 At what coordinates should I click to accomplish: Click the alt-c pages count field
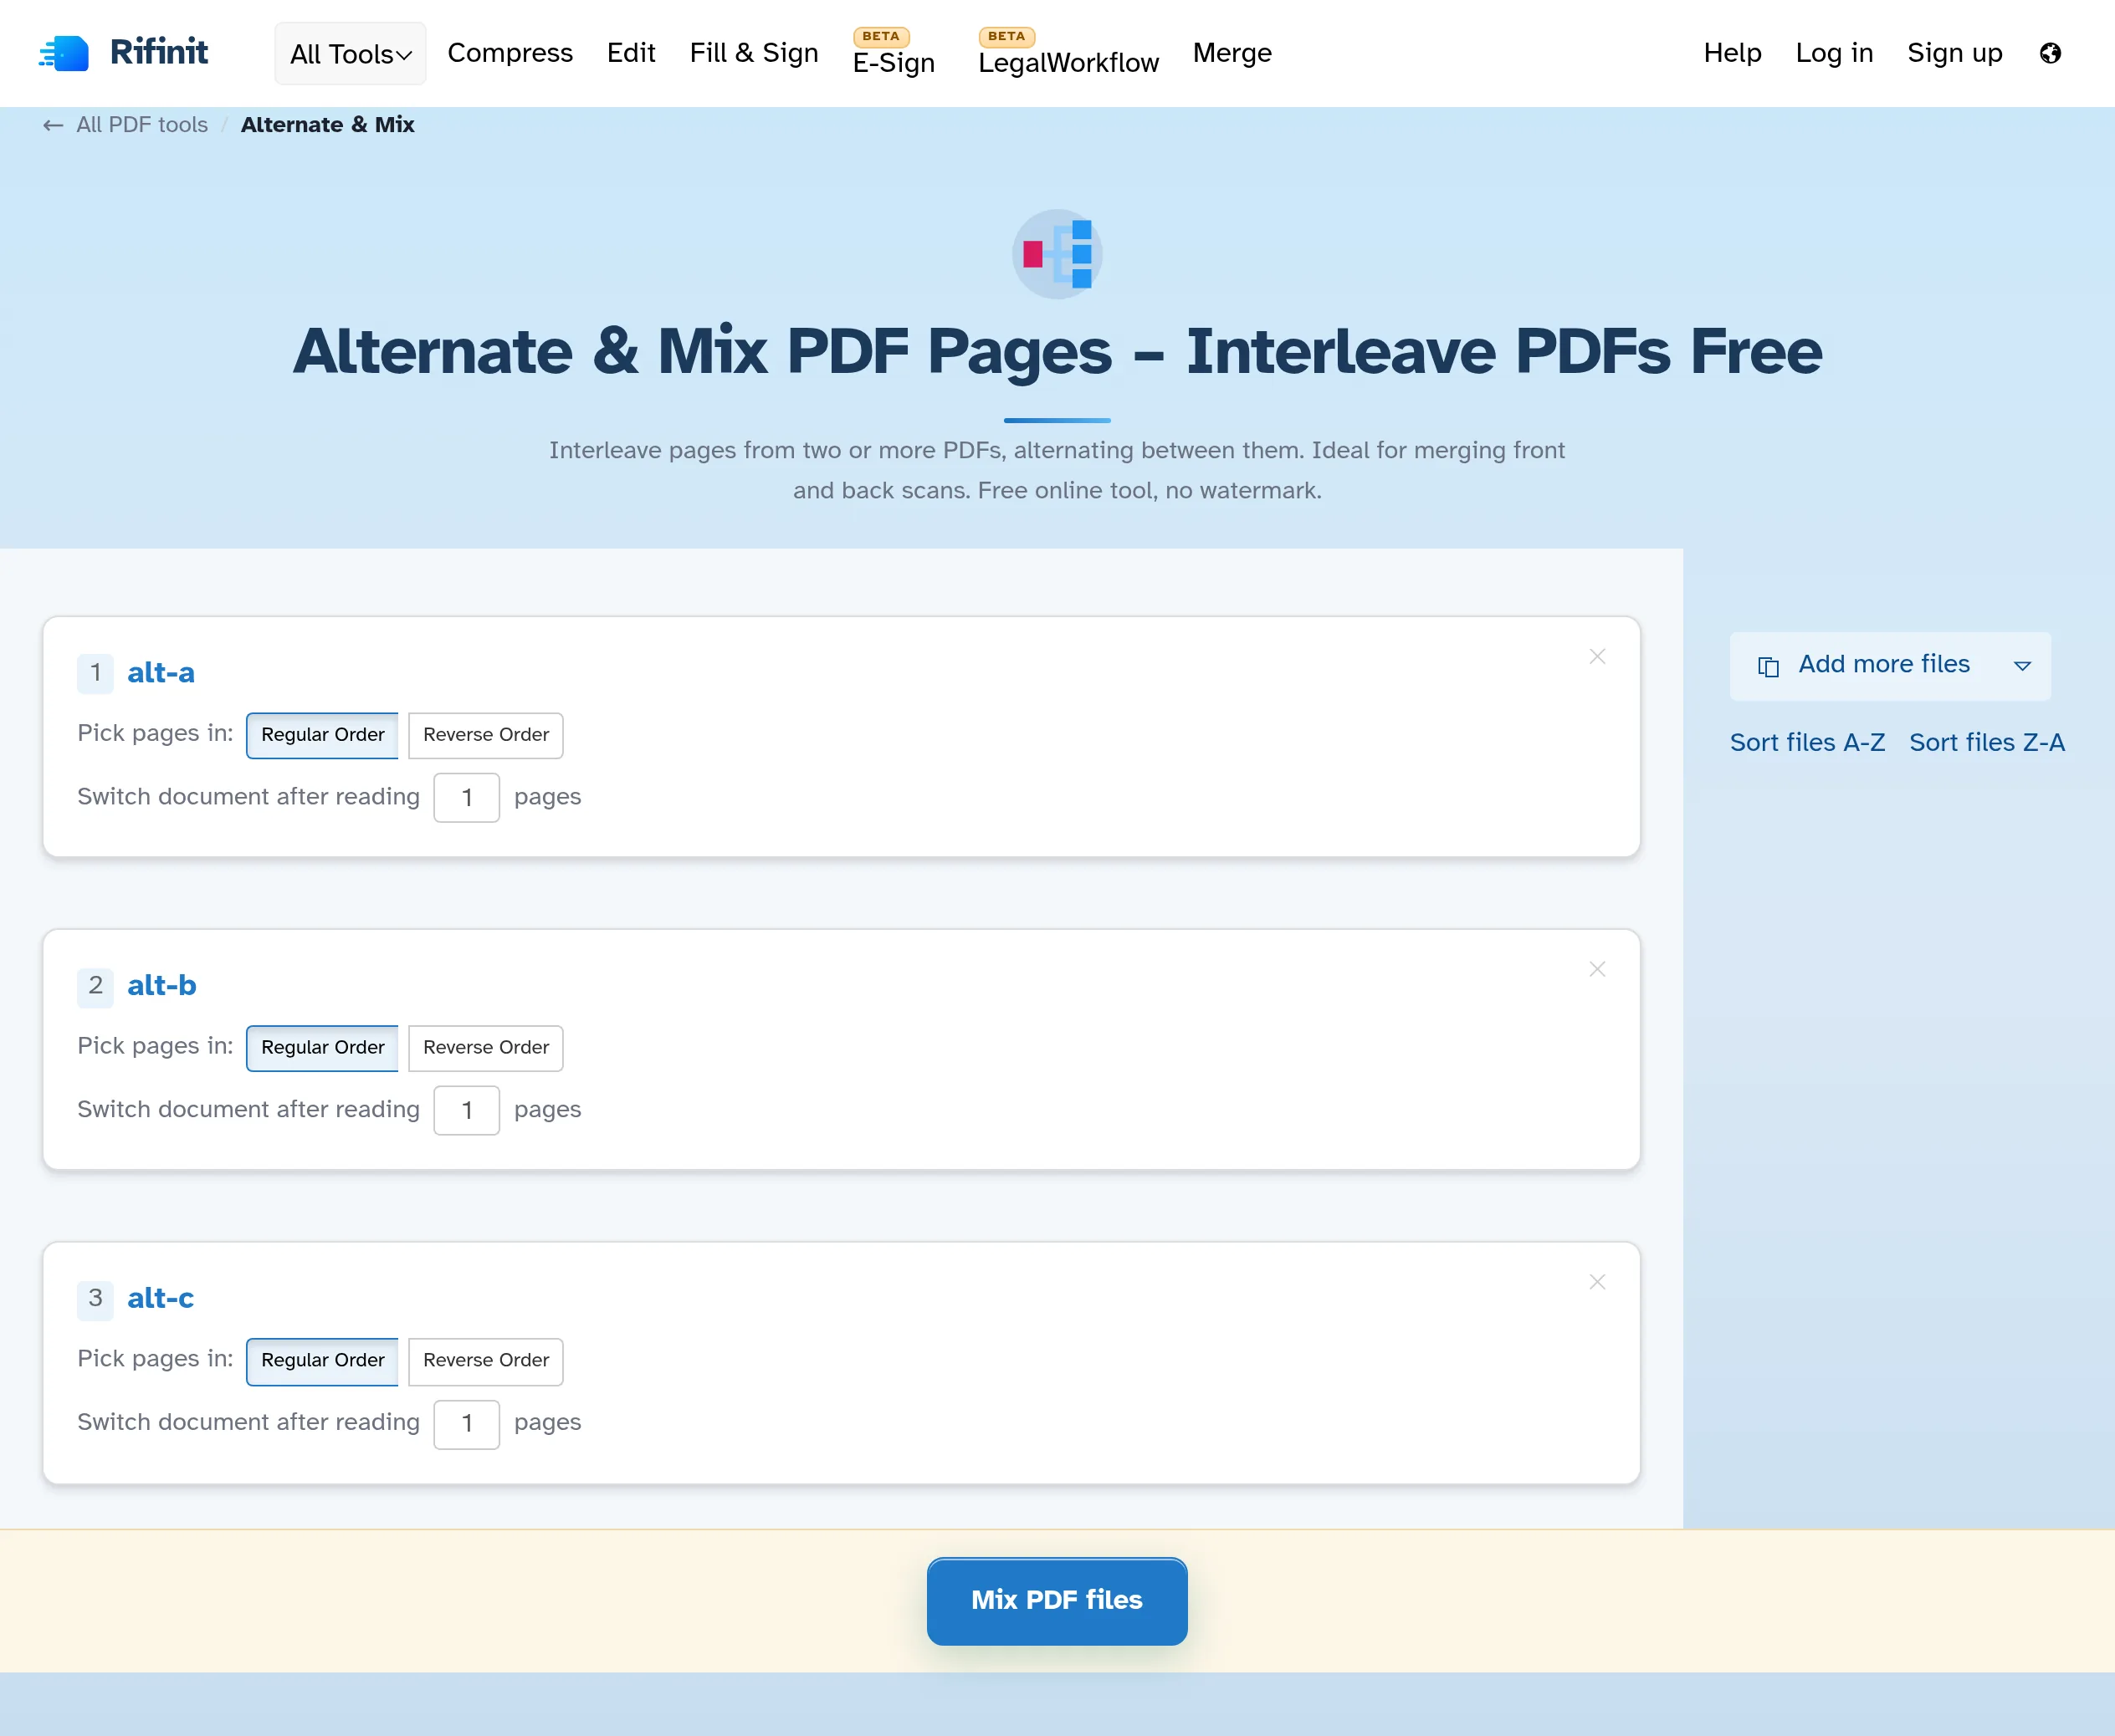coord(466,1424)
